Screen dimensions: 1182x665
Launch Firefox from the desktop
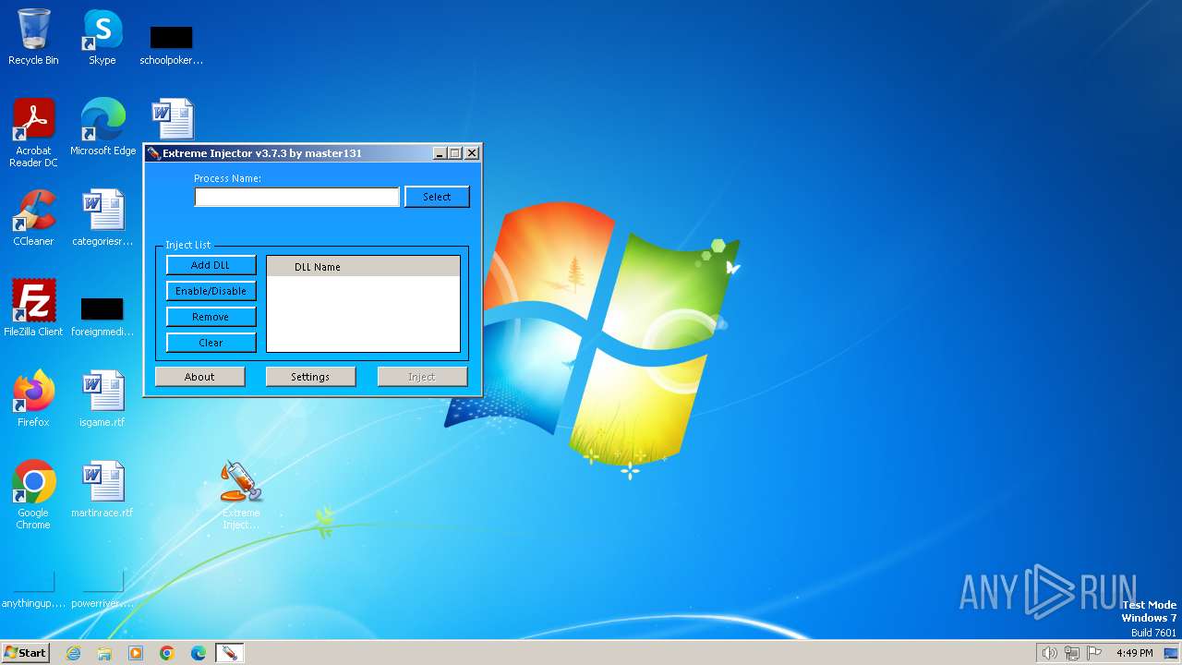(x=33, y=398)
